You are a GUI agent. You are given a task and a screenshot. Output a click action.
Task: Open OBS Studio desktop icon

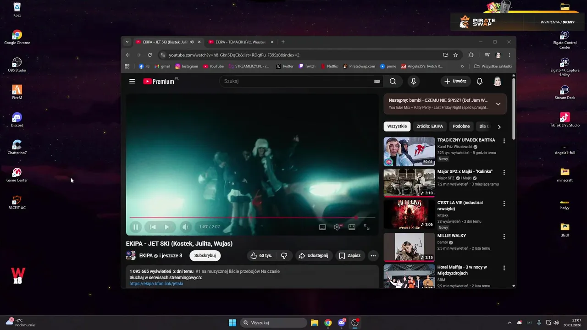pyautogui.click(x=17, y=65)
